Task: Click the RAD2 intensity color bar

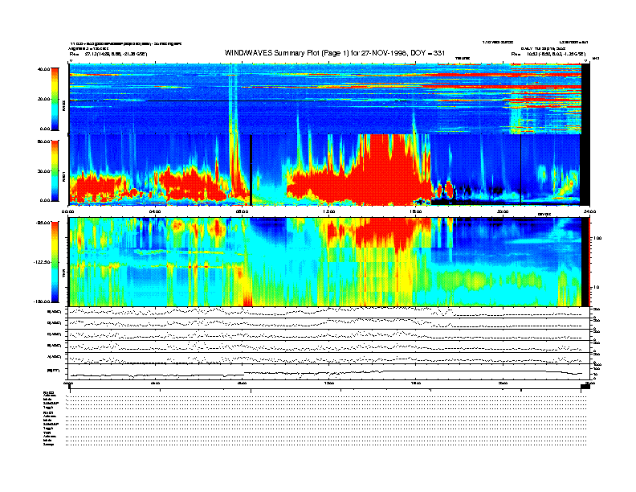Action: coord(55,99)
